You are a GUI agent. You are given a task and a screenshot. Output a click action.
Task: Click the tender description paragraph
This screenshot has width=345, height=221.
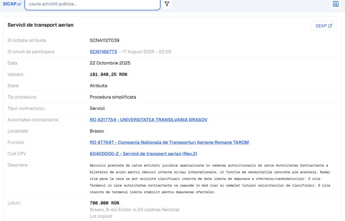click(209, 179)
